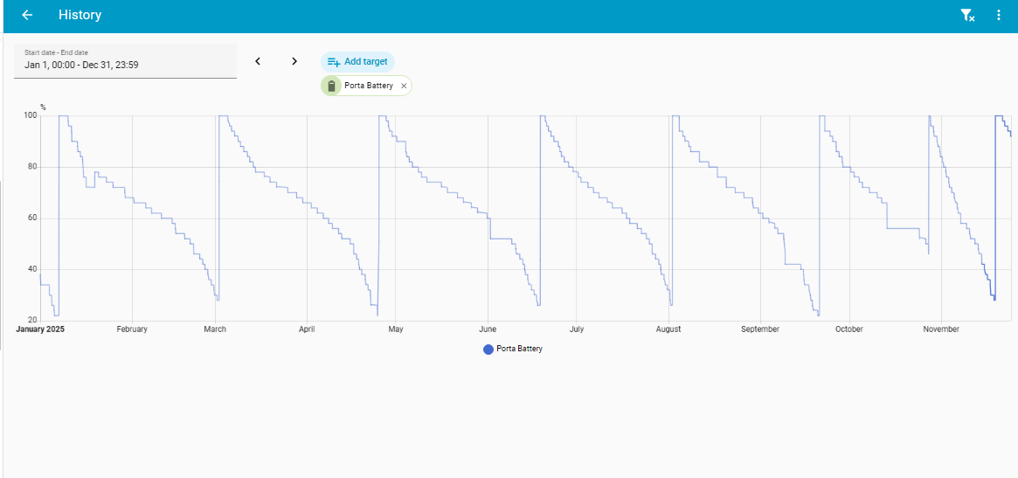This screenshot has width=1018, height=478.
Task: Click the June label on the time axis
Action: [x=488, y=329]
